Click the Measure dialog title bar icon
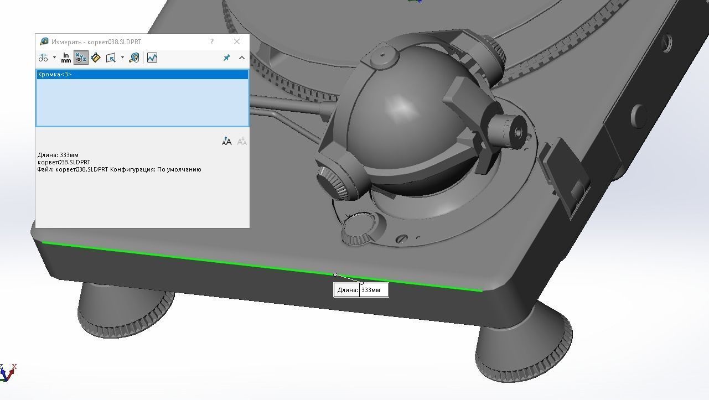The width and height of the screenshot is (709, 400). coord(44,41)
